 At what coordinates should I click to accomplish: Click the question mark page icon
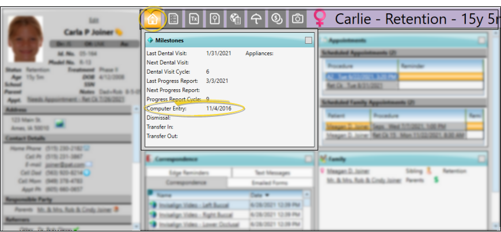pyautogui.click(x=215, y=19)
